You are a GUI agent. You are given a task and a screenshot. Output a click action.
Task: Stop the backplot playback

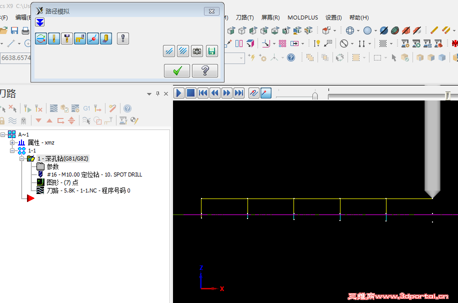[190, 93]
